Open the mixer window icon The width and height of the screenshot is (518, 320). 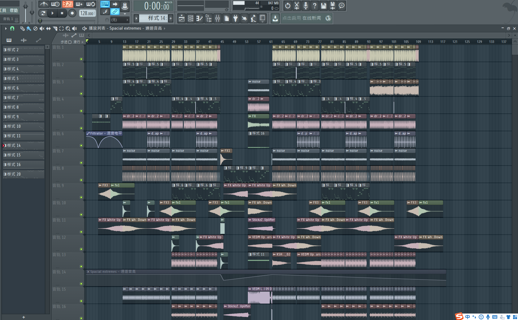(218, 19)
